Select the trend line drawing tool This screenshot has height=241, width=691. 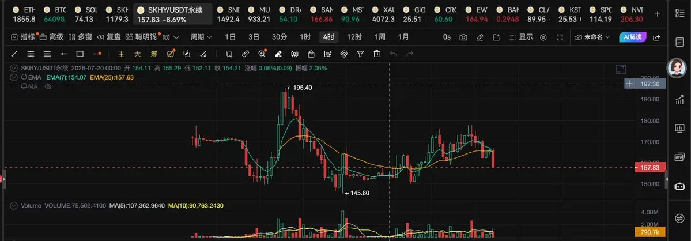[14, 54]
